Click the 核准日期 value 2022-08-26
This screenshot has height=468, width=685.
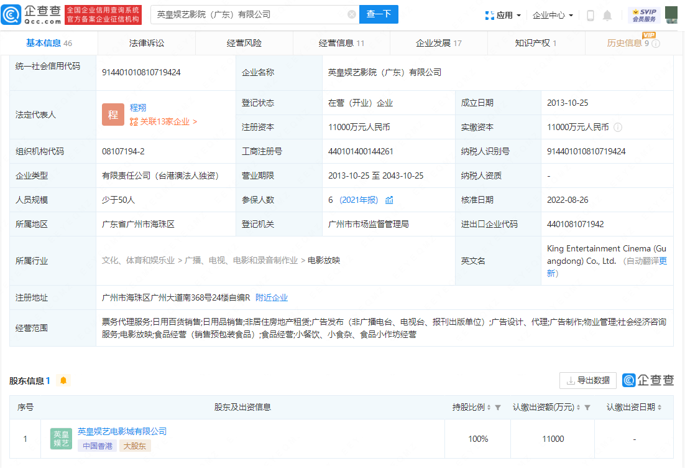click(568, 200)
